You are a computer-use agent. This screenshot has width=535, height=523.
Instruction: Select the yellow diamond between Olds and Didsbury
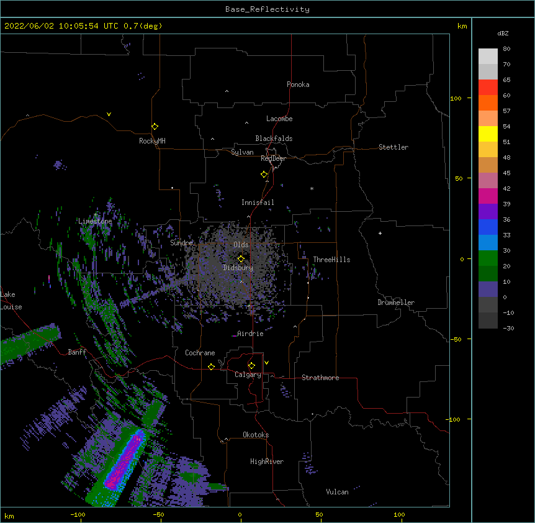[241, 259]
